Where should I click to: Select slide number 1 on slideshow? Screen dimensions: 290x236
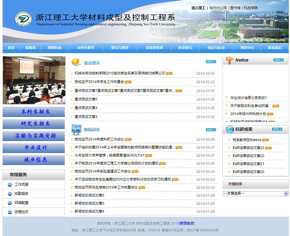(x=41, y=100)
